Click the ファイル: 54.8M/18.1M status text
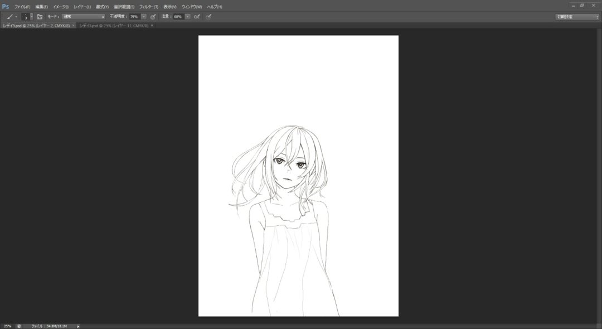The height and width of the screenshot is (329, 602). coord(48,326)
